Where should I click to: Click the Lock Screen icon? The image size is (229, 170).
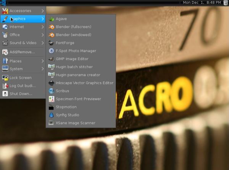coord(5,78)
